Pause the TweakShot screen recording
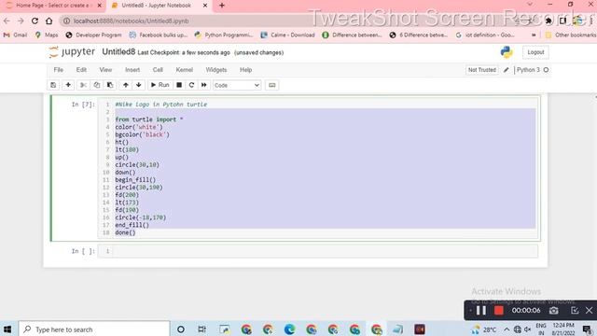The height and width of the screenshot is (336, 597). tap(481, 311)
